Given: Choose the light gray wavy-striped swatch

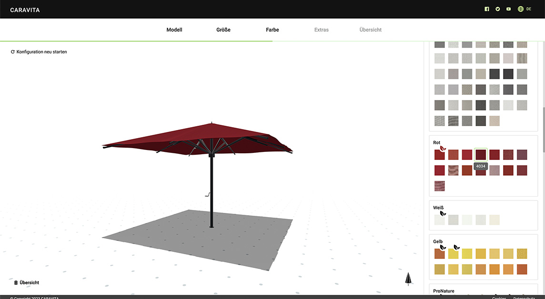Looking at the screenshot, I should pyautogui.click(x=495, y=90).
